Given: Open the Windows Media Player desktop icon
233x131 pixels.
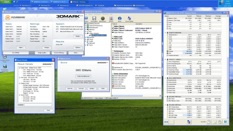Looking at the screenshot, I should point(5,59).
